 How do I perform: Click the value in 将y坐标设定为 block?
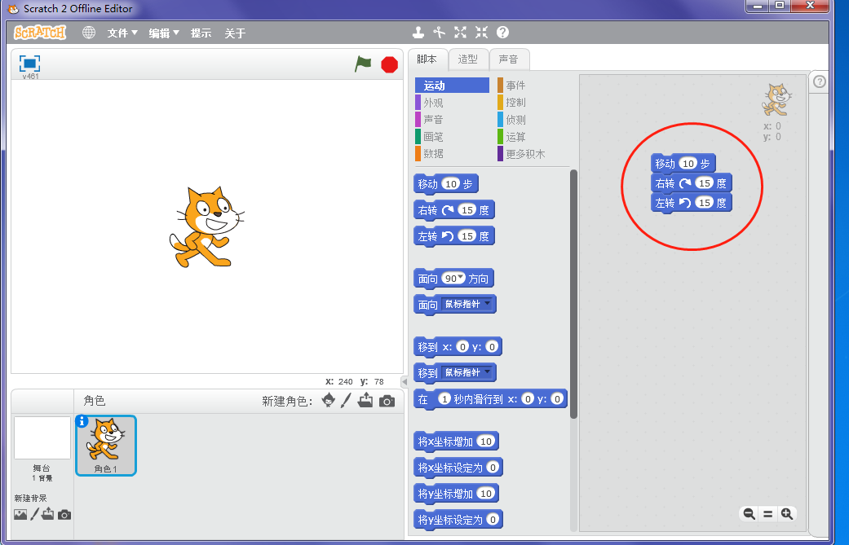pos(492,519)
